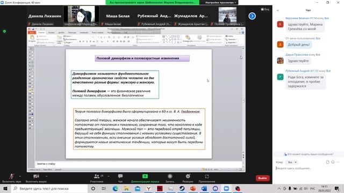Click the taskbar search box
344x193 pixels.
click(49, 188)
